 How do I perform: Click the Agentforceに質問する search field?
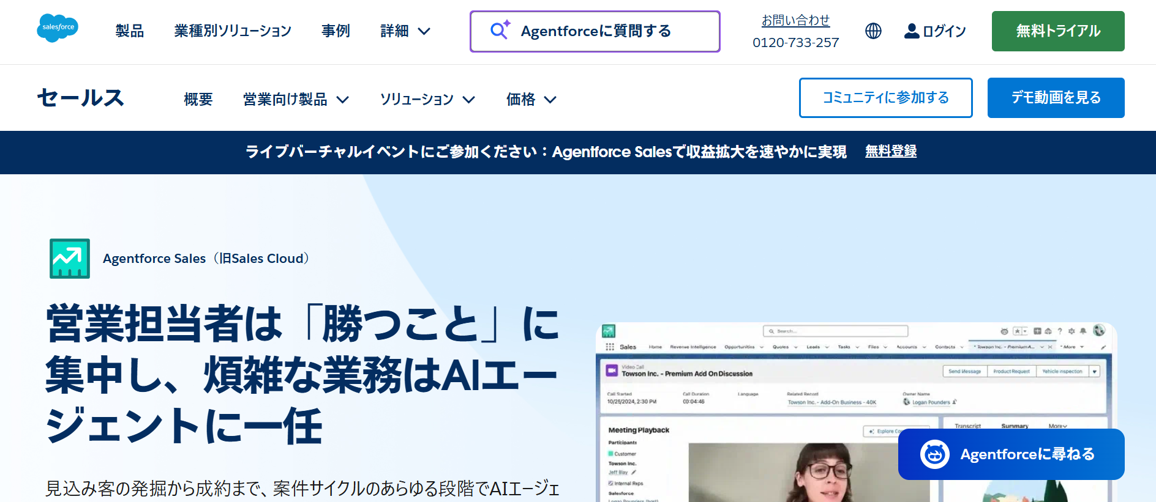tap(595, 31)
